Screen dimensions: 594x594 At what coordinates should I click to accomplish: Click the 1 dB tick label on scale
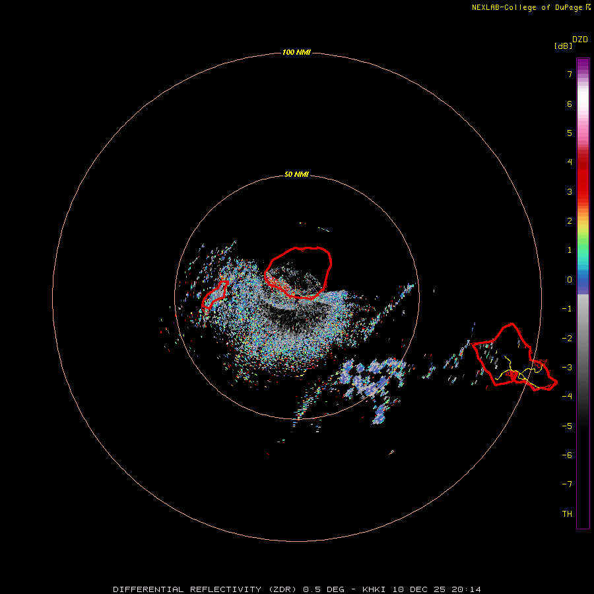(570, 250)
